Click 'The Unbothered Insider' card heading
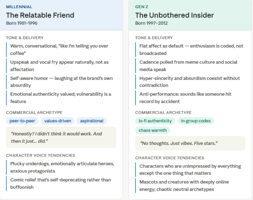 coord(174,15)
